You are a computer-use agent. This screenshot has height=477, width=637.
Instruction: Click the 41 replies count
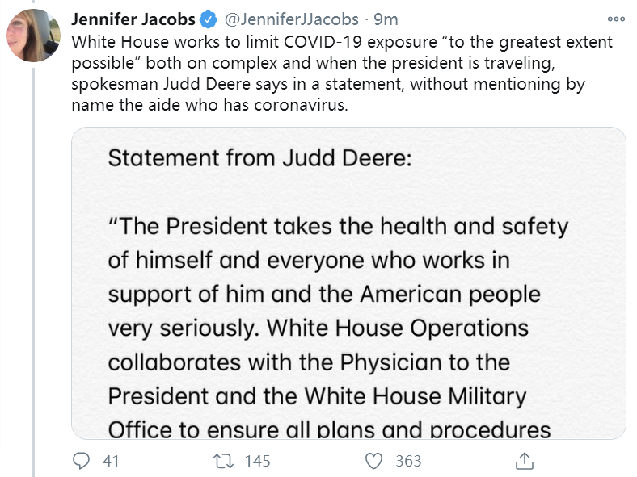coord(112,461)
